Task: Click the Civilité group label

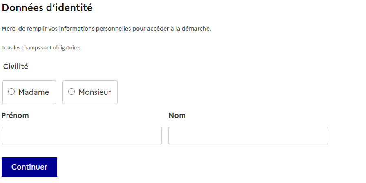Action: (x=16, y=67)
